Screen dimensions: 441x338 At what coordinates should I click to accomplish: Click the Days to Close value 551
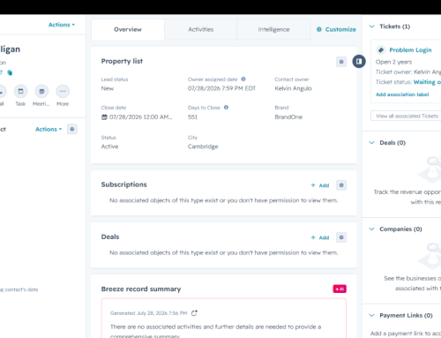192,117
